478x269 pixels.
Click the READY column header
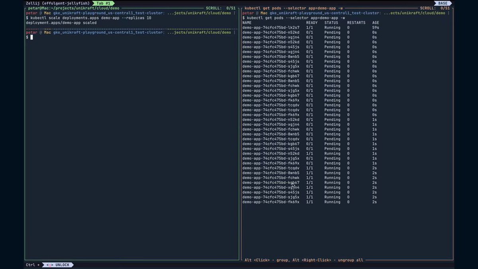pos(312,23)
